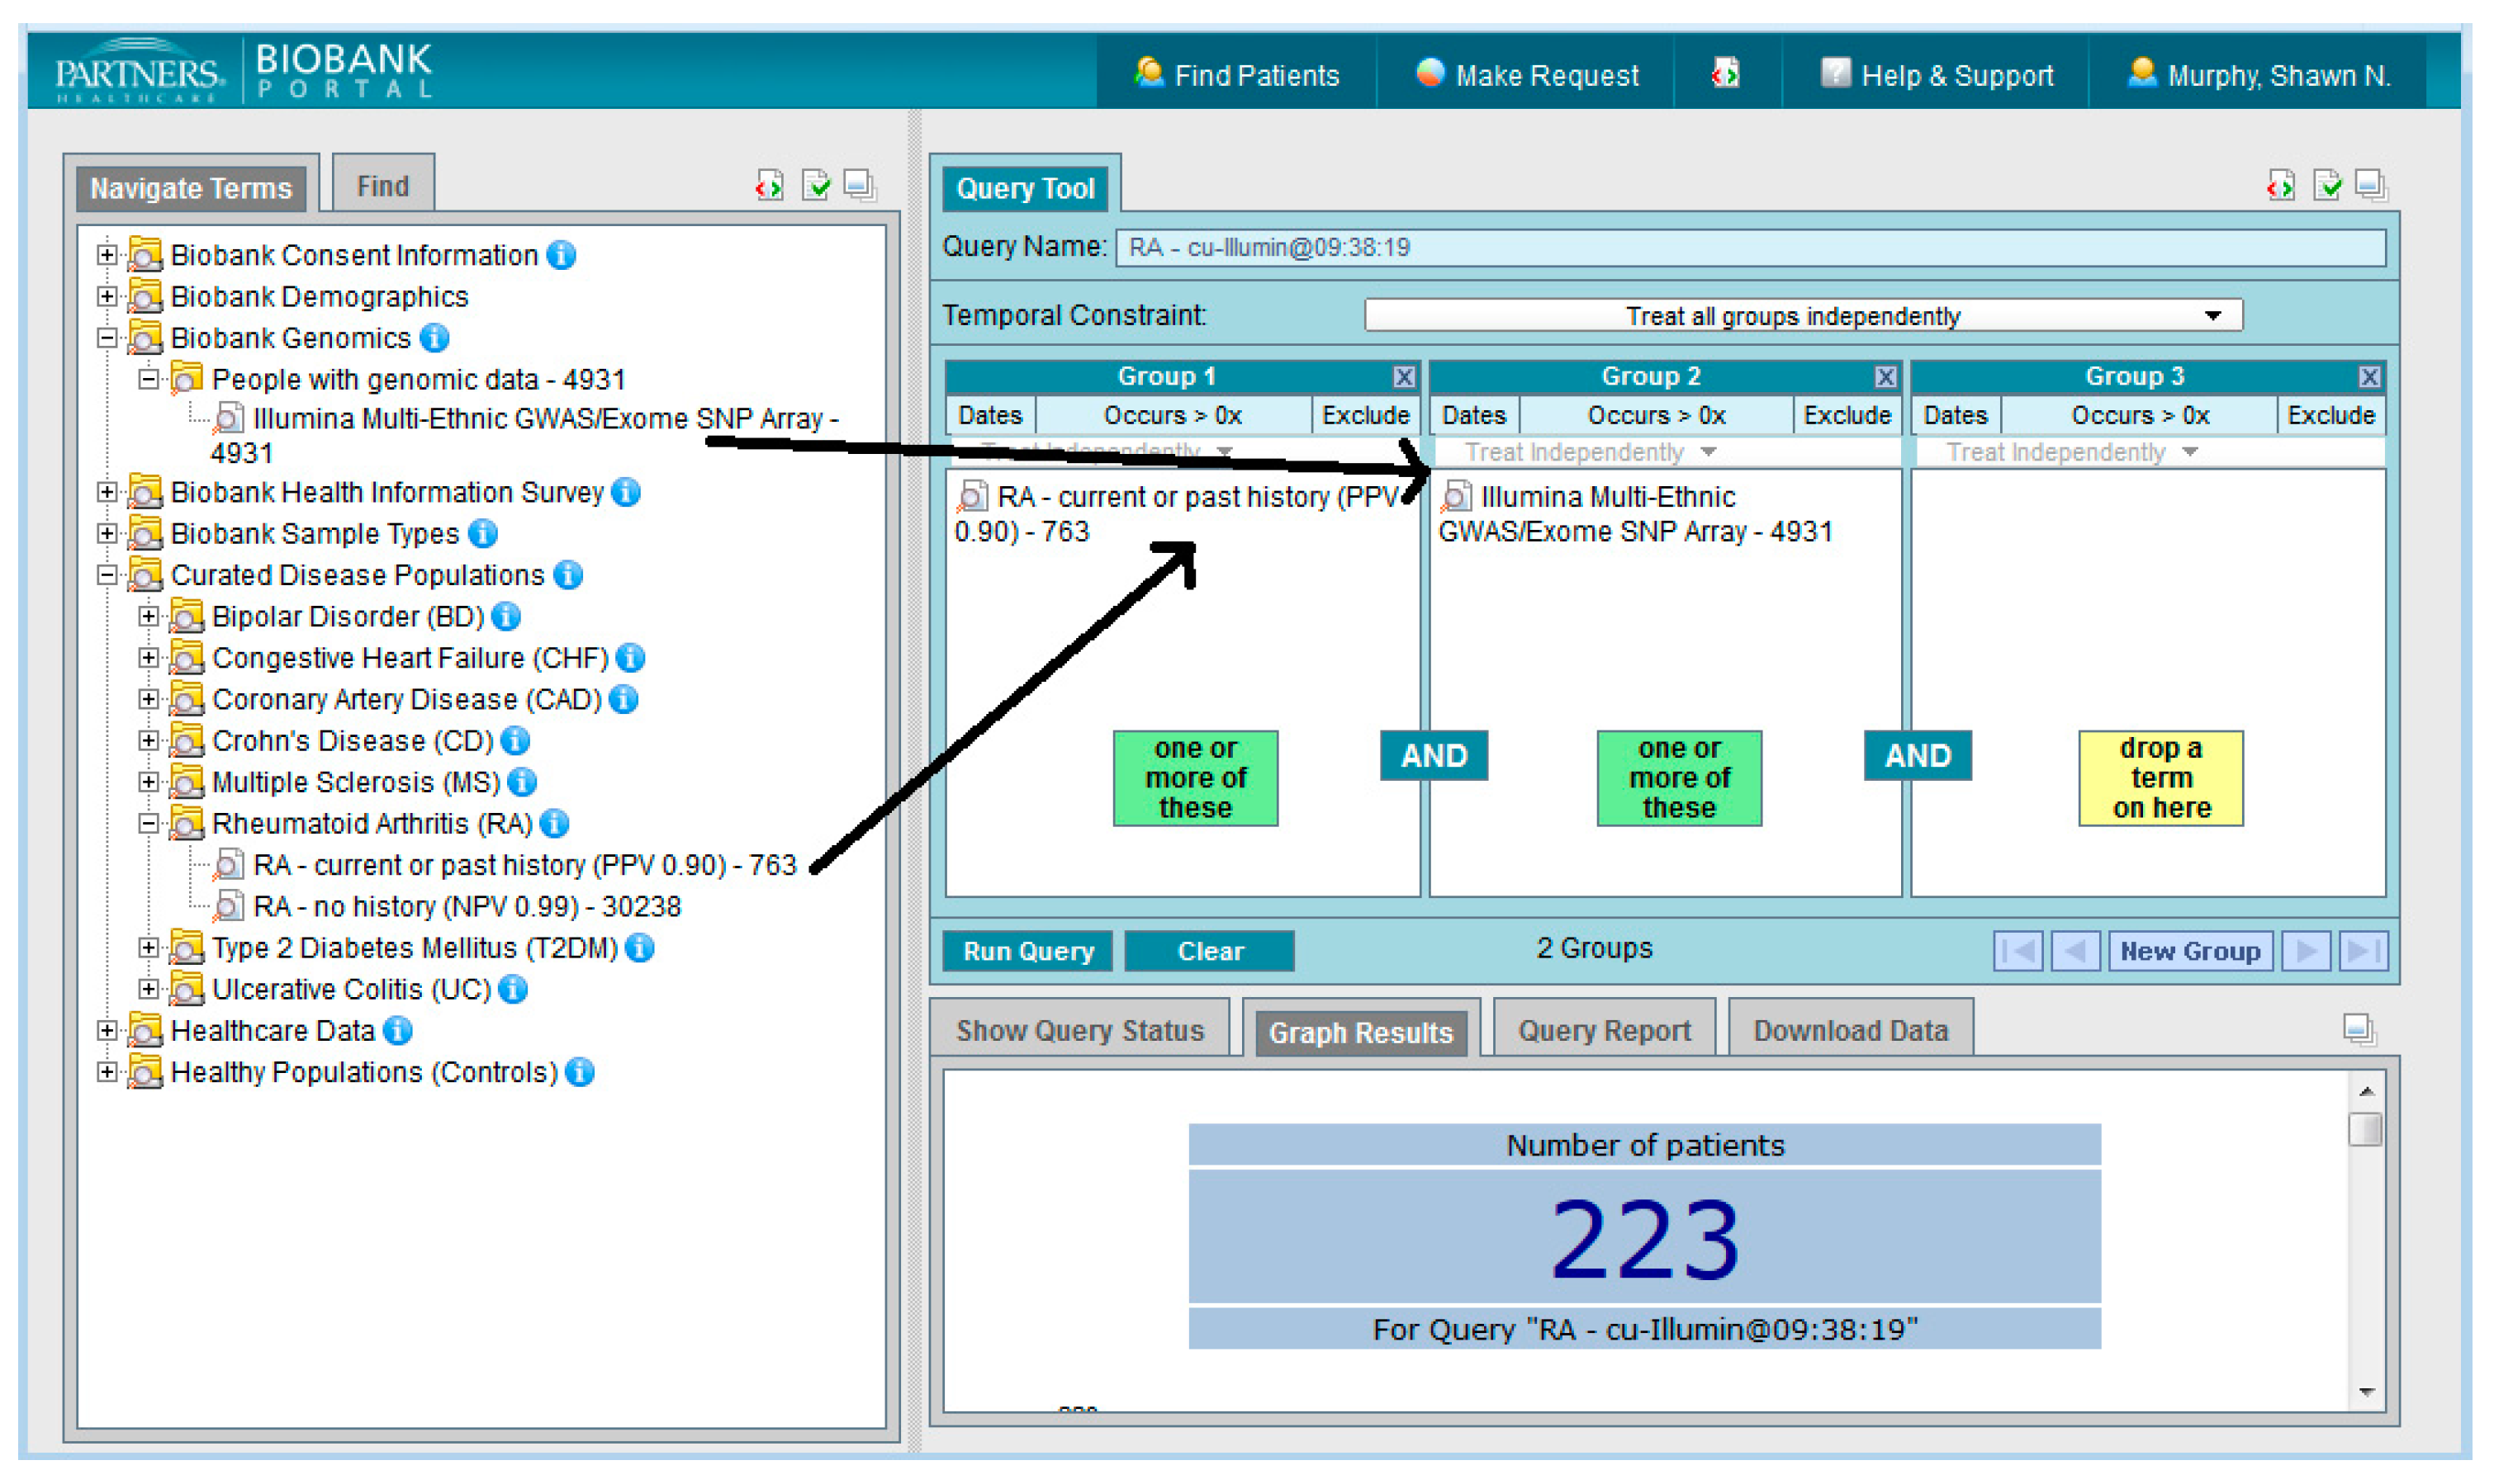2494x1484 pixels.
Task: Click the info icon beside Biobank Health Information Survey
Action: pyautogui.click(x=626, y=492)
